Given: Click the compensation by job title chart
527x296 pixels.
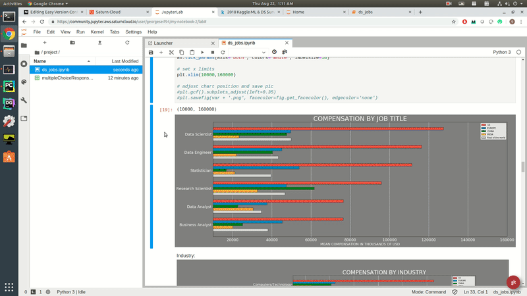Looking at the screenshot, I should [x=345, y=181].
